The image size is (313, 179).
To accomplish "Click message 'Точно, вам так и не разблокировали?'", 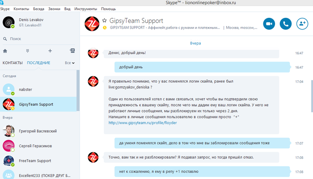I will pos(191,157).
